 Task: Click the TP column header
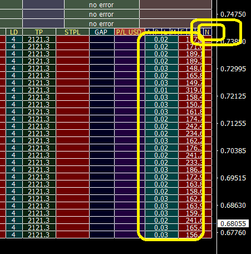click(39, 32)
